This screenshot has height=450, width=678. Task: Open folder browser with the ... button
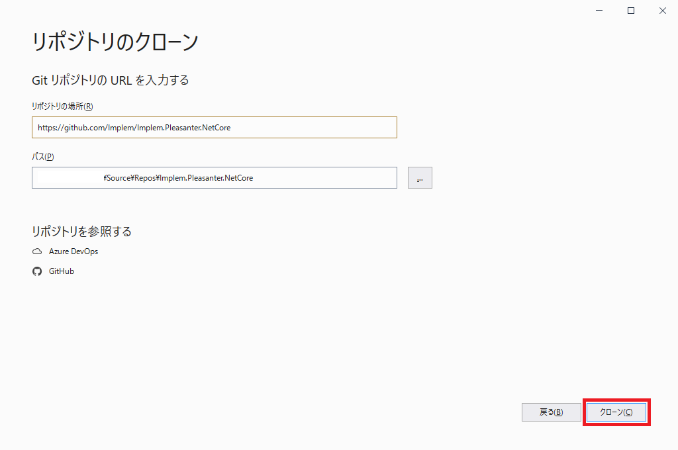pos(420,177)
